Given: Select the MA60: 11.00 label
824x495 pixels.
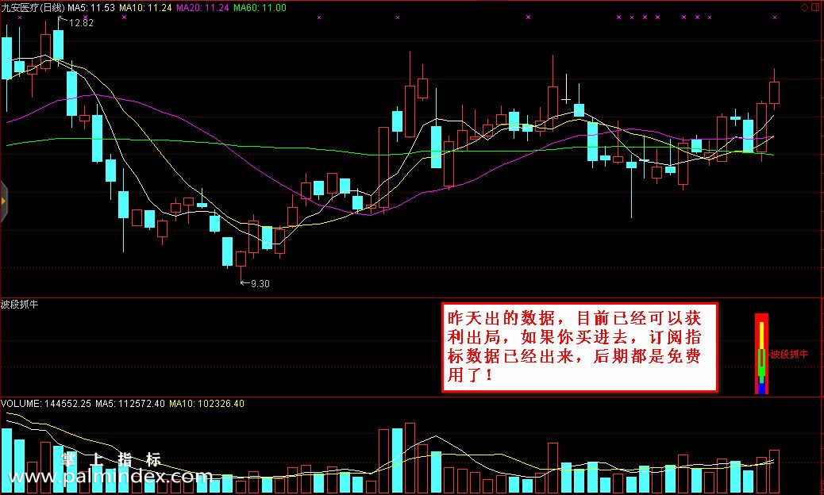Looking at the screenshot, I should point(260,7).
